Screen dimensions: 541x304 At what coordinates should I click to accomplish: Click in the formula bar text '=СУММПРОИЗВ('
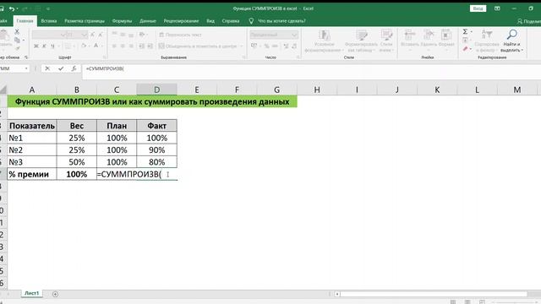[x=105, y=68]
